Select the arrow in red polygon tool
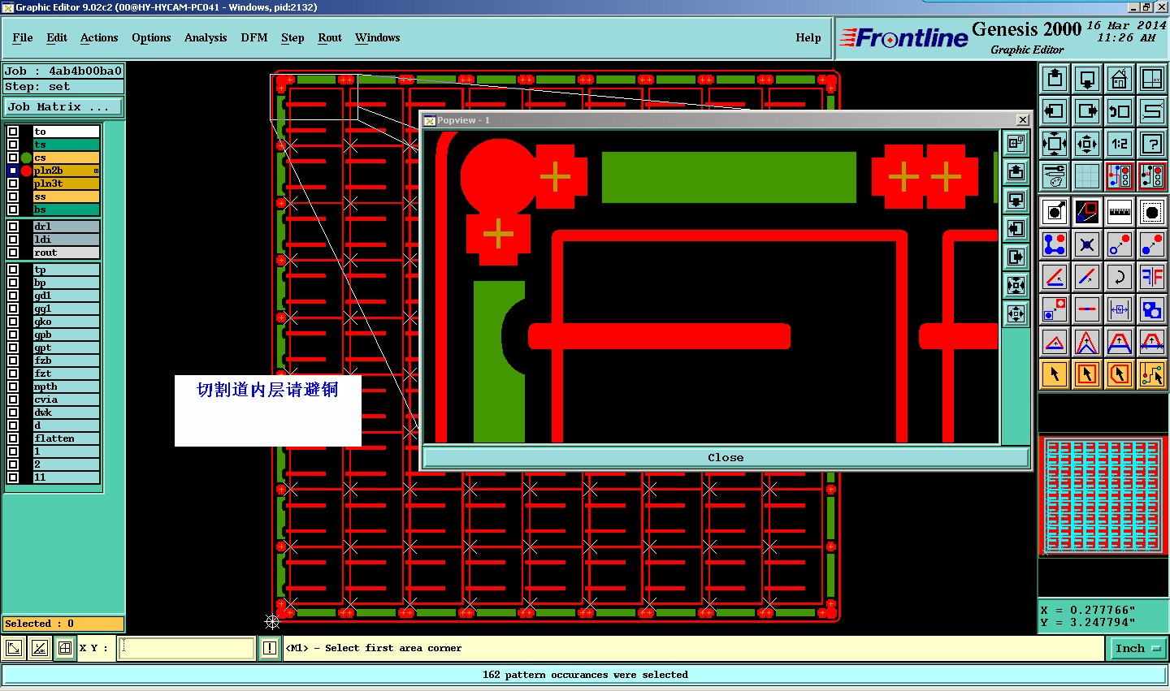Image resolution: width=1170 pixels, height=691 pixels. tap(1120, 374)
